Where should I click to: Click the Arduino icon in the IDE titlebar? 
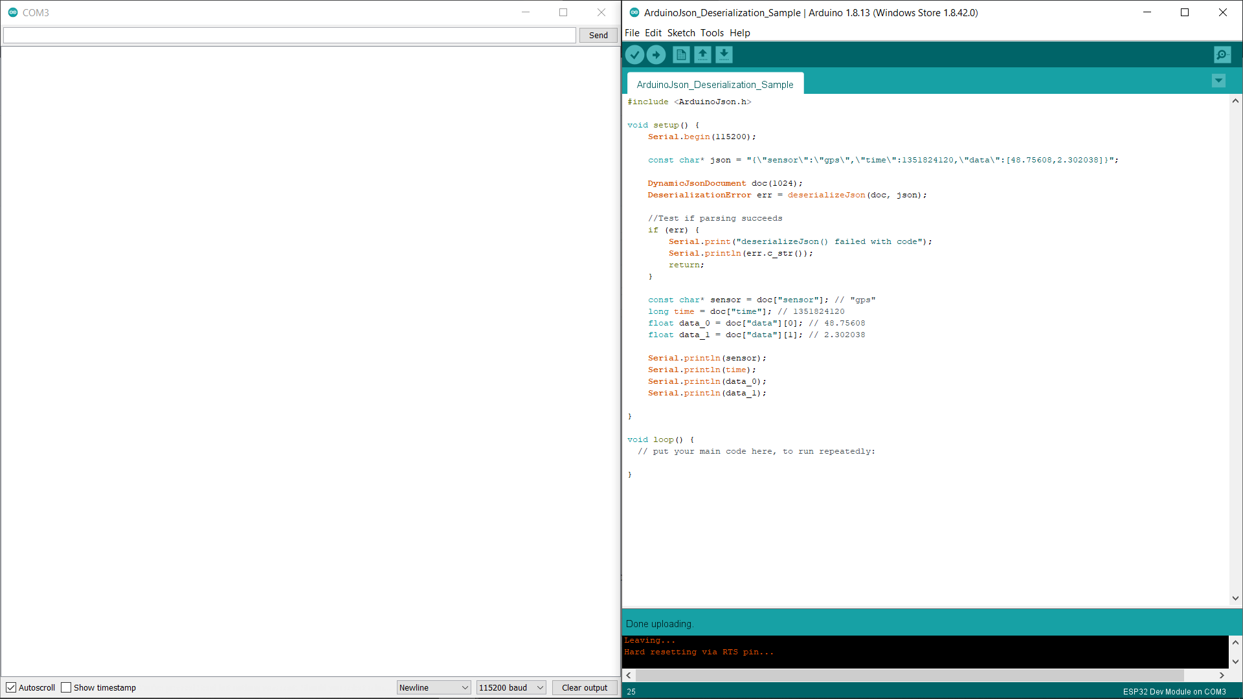click(x=633, y=12)
